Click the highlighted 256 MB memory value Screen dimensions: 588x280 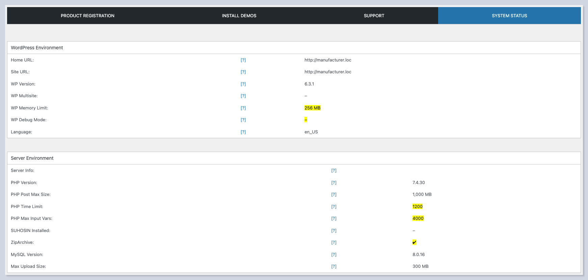(x=312, y=108)
